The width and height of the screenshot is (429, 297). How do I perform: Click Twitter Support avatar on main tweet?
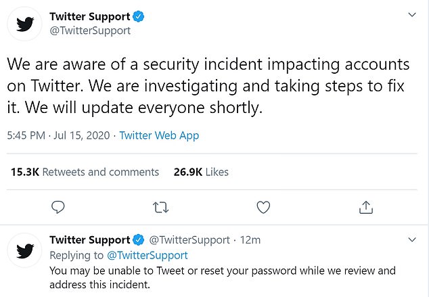point(24,24)
